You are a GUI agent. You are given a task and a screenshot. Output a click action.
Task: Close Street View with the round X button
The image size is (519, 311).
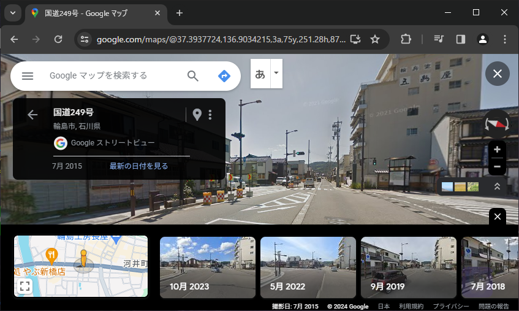coord(498,74)
